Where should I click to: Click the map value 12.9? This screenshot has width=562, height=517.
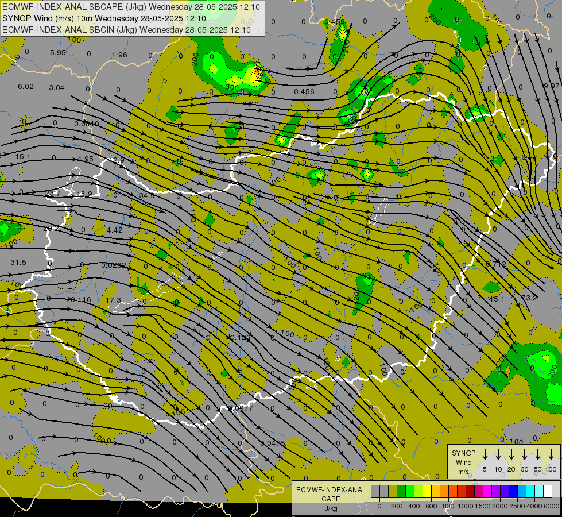pyautogui.click(x=117, y=160)
